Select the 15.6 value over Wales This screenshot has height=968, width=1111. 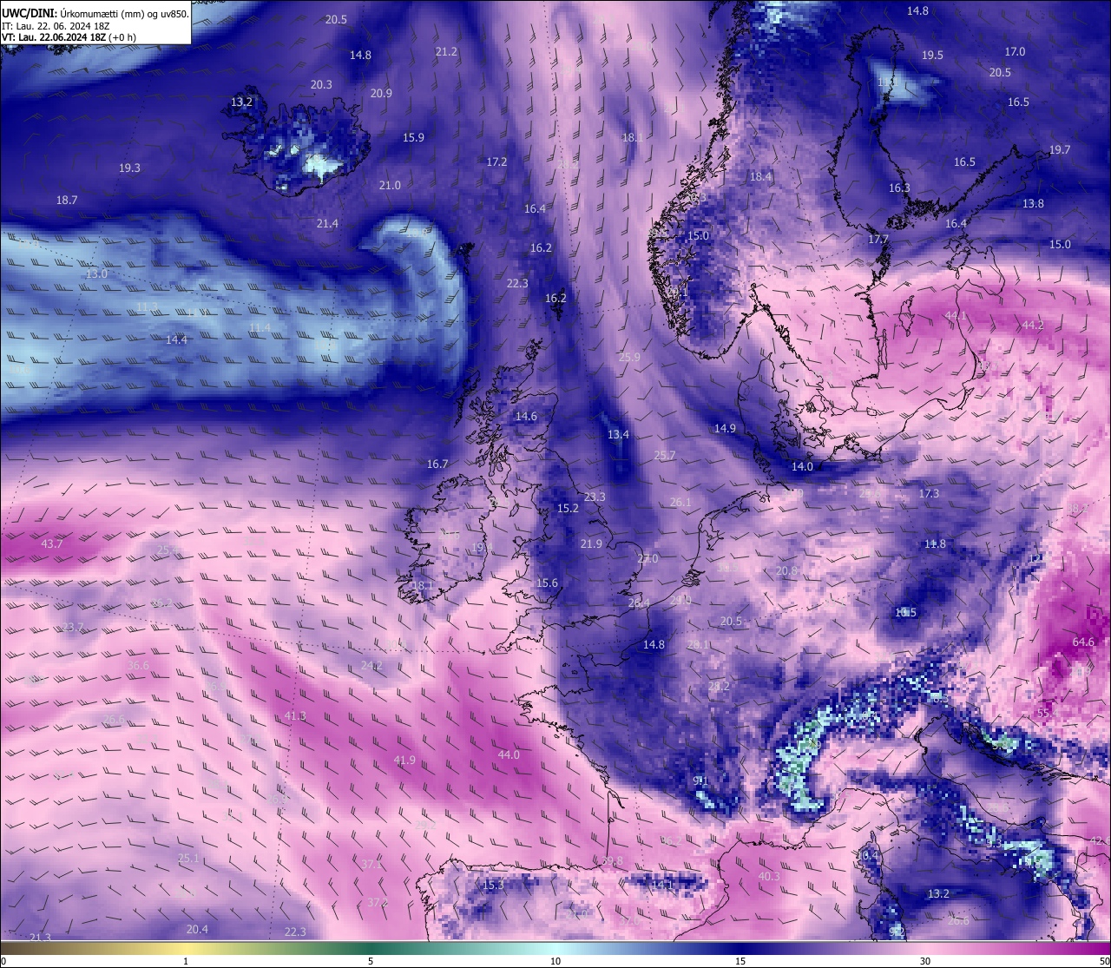[547, 583]
